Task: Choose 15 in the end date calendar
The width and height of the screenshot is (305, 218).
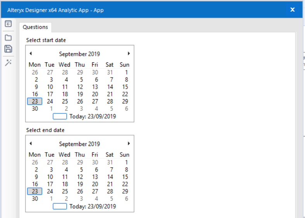Action: click(125, 177)
